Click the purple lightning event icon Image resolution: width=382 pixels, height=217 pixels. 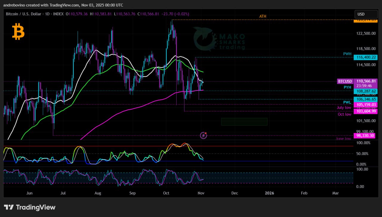(204, 136)
